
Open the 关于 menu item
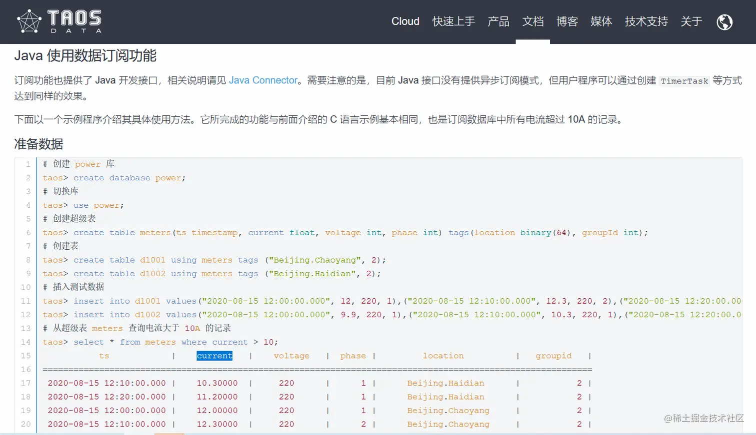pyautogui.click(x=691, y=21)
